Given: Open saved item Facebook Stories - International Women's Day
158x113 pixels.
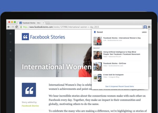Looking at the screenshot, I should coord(120,41).
